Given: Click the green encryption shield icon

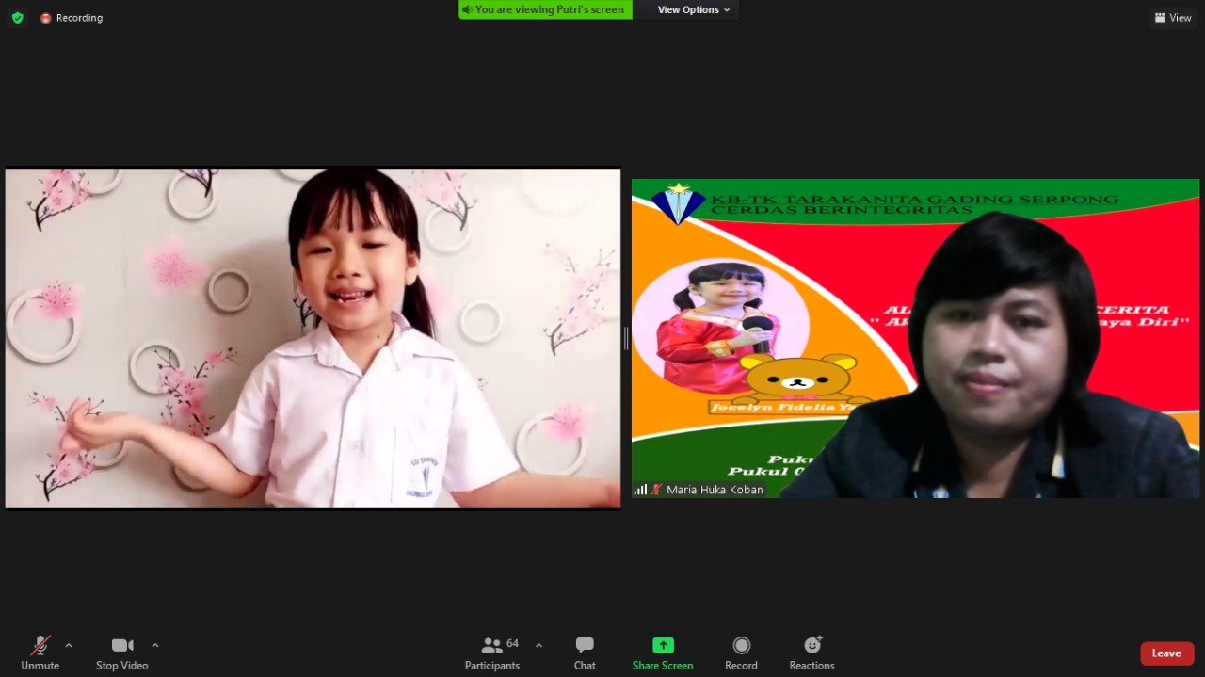Looking at the screenshot, I should [x=17, y=18].
